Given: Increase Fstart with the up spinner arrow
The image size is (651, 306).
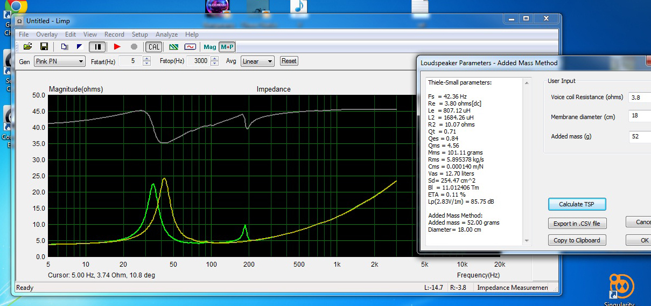Looking at the screenshot, I should point(146,59).
